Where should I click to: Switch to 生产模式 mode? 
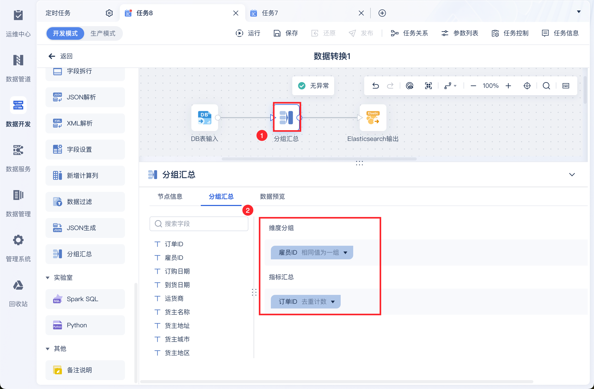click(103, 33)
